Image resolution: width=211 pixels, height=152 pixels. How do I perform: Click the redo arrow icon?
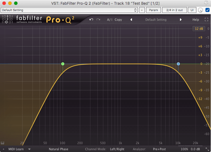click(x=98, y=20)
